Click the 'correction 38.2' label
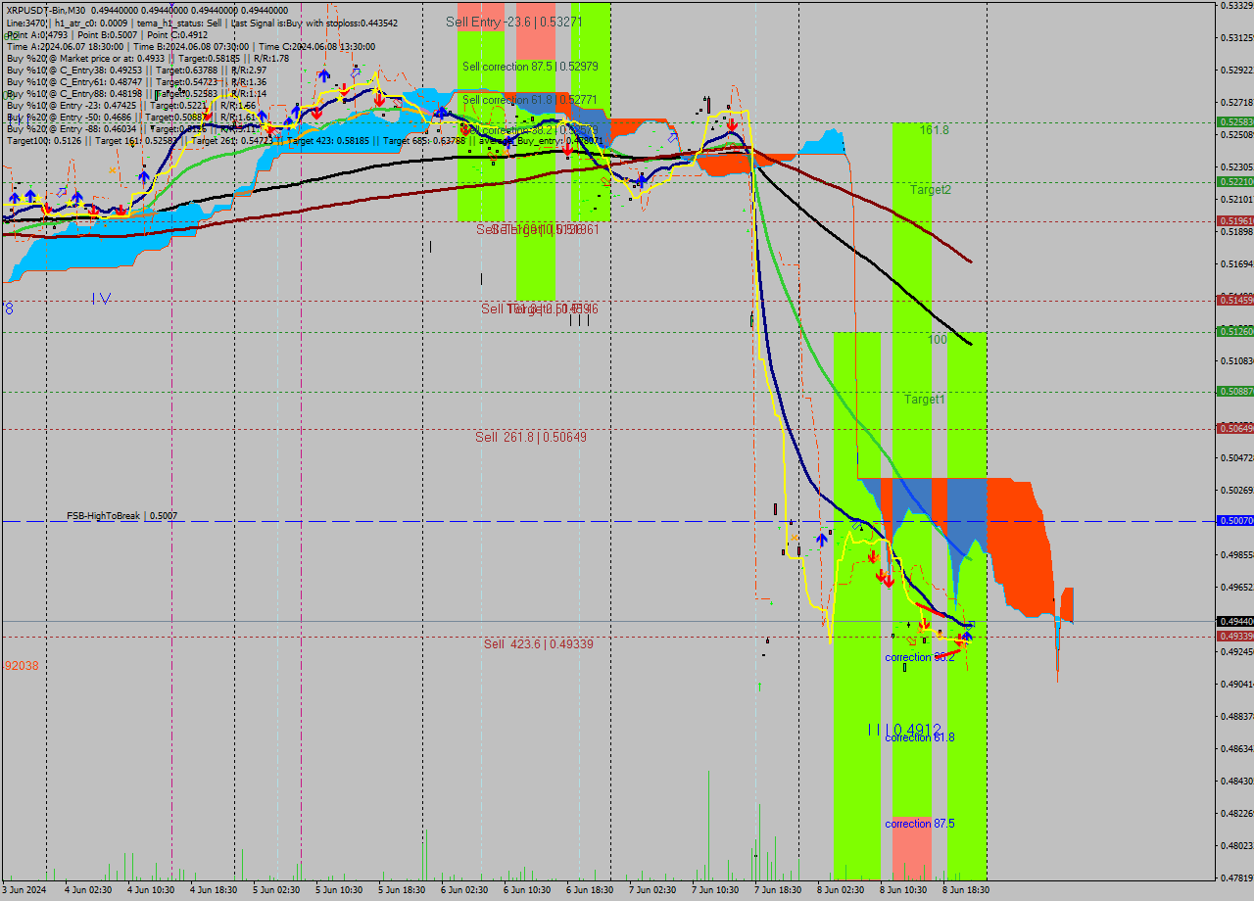1254x901 pixels. point(919,657)
